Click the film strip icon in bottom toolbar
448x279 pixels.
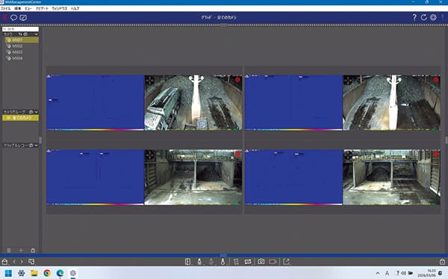(248, 262)
